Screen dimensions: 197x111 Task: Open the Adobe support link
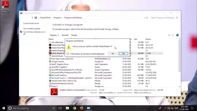pyautogui.click(x=143, y=90)
